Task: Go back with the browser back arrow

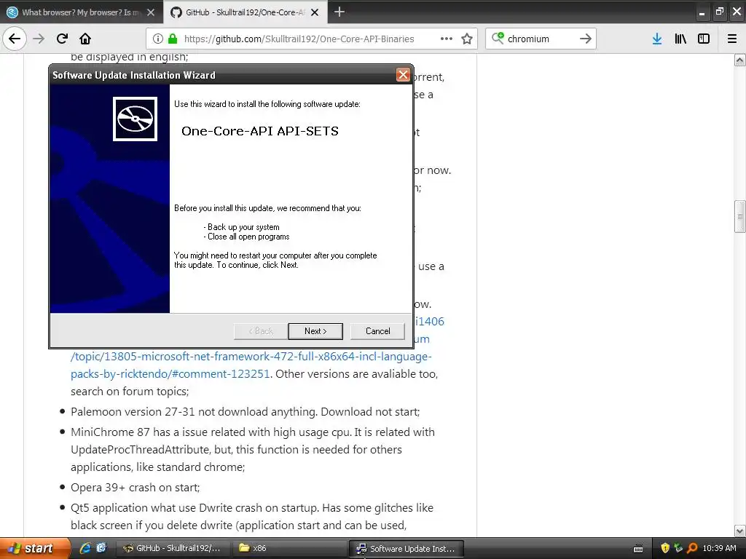Action: click(x=15, y=39)
